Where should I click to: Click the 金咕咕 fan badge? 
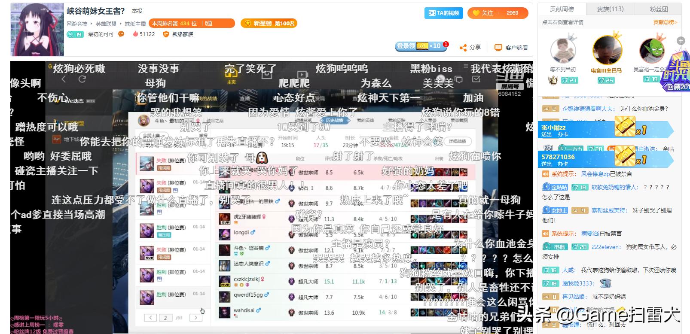(x=555, y=187)
